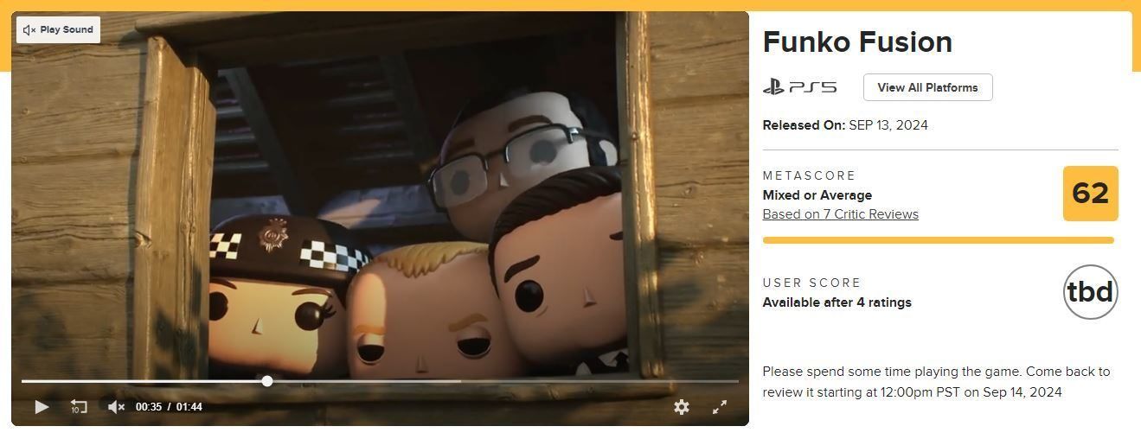The image size is (1141, 439).
Task: Click the video progress scrubber handle
Action: (x=267, y=381)
